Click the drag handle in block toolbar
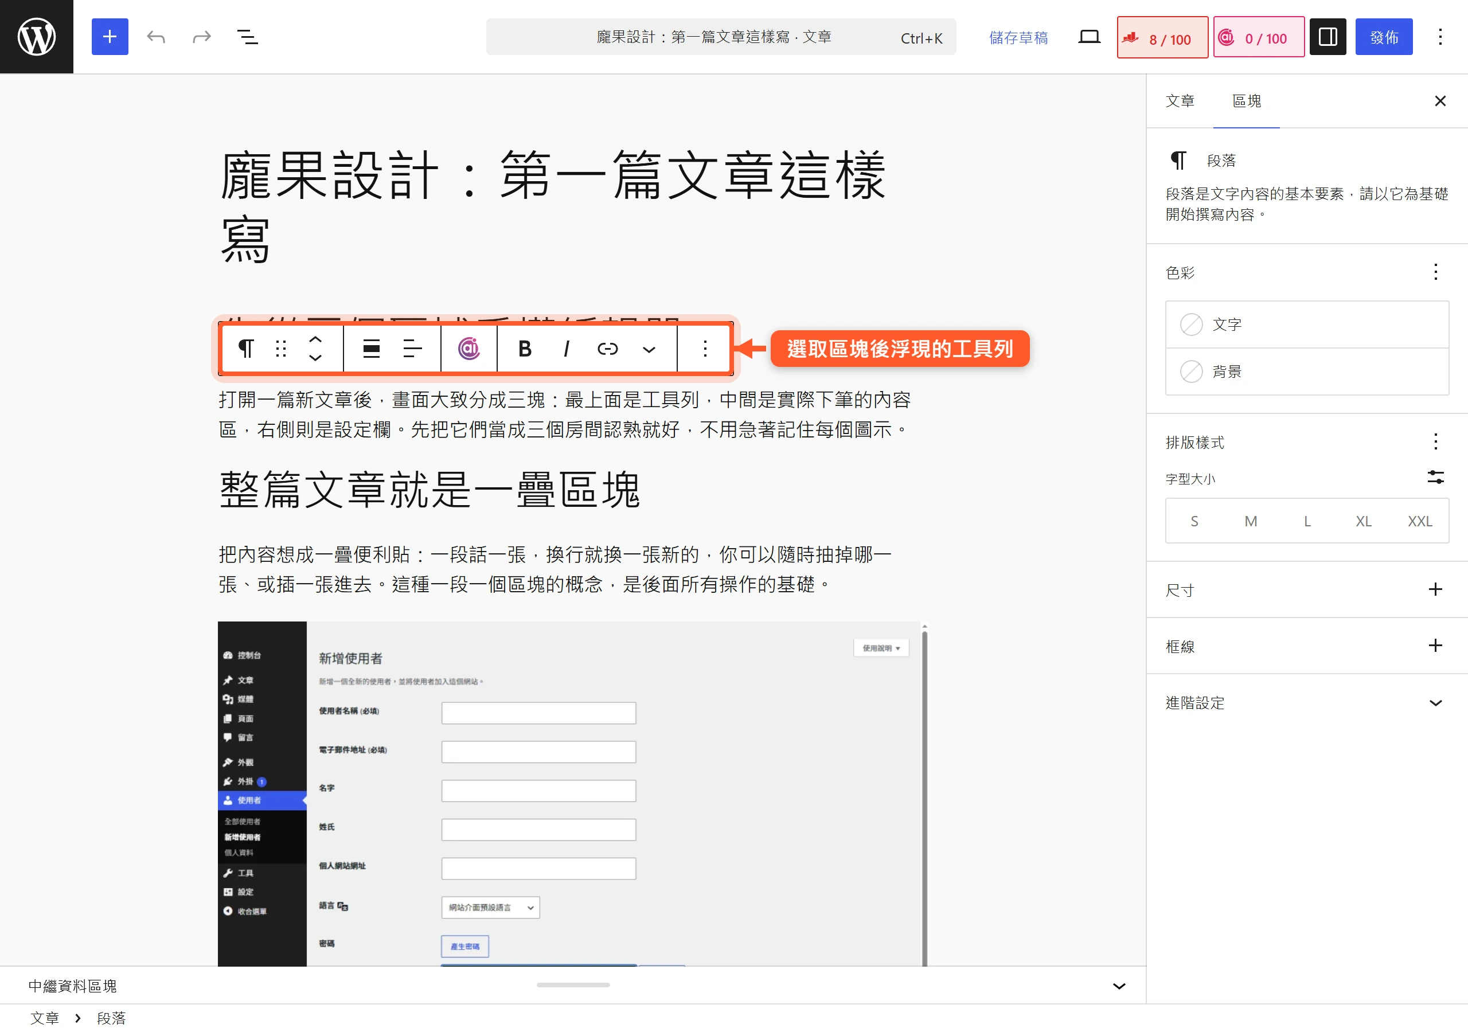Screen dimensions: 1468x1032 coord(280,349)
